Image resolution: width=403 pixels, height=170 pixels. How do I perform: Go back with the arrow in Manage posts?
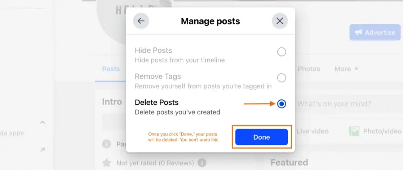coord(141,21)
